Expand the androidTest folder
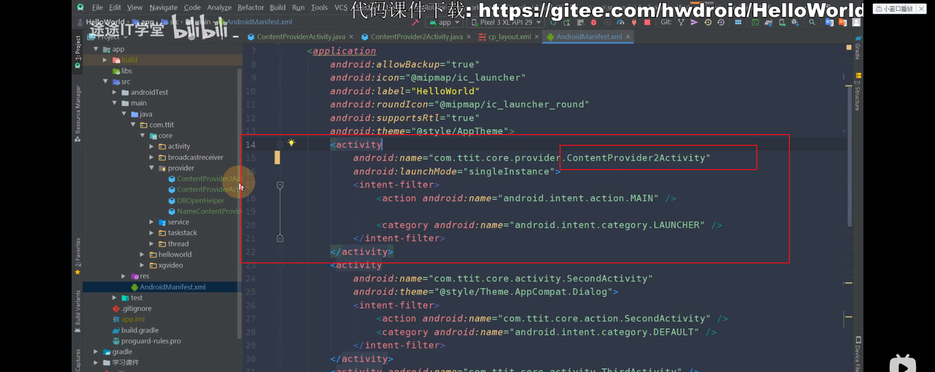The height and width of the screenshot is (372, 935). [115, 93]
